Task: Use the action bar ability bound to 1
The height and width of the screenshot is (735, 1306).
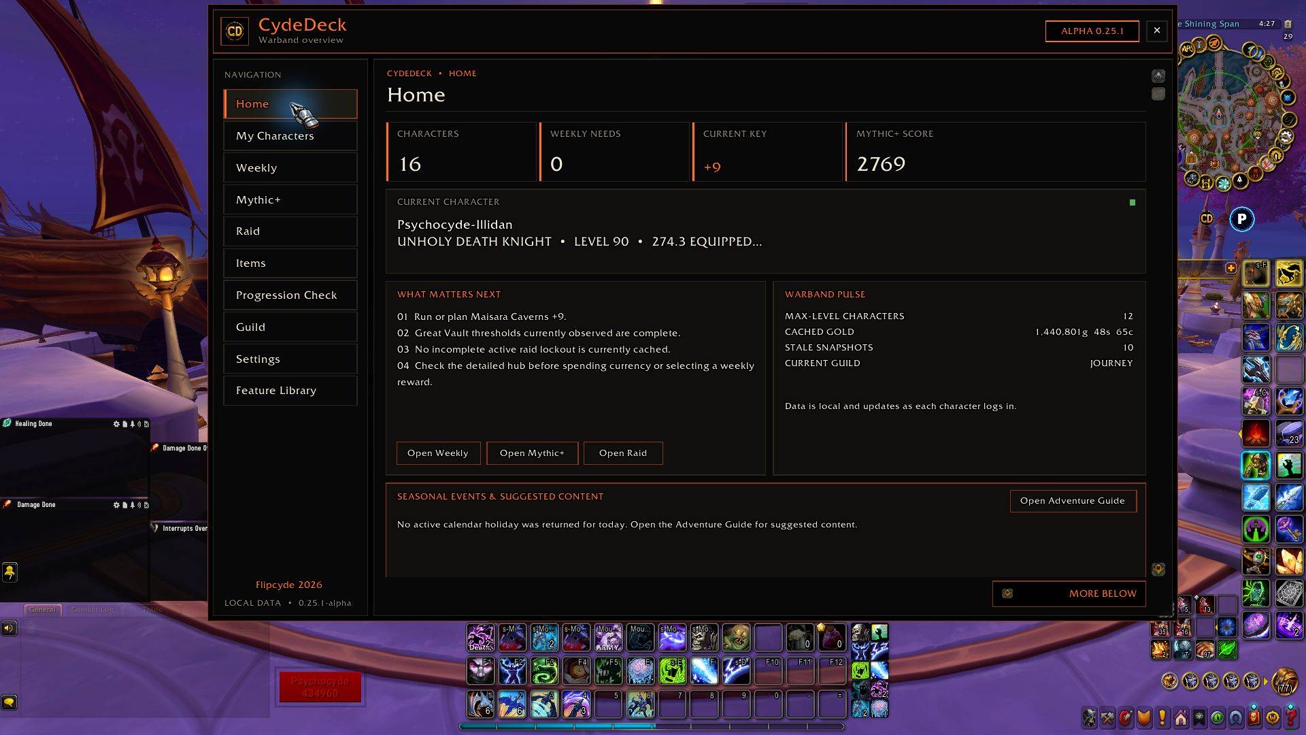Action: click(480, 704)
